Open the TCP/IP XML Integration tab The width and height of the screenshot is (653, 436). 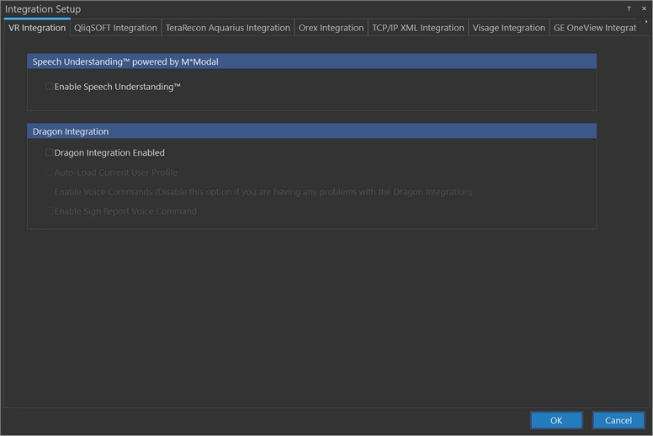(417, 28)
